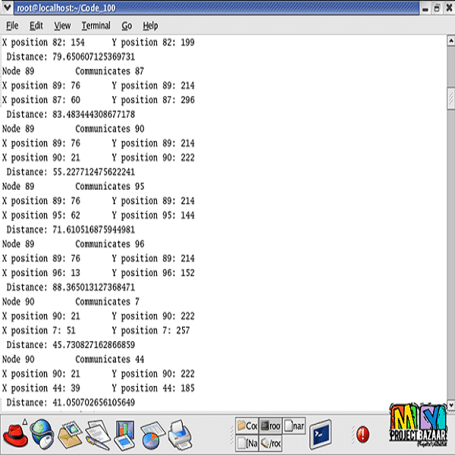
Task: Open the Terminal menu
Action: (x=96, y=26)
